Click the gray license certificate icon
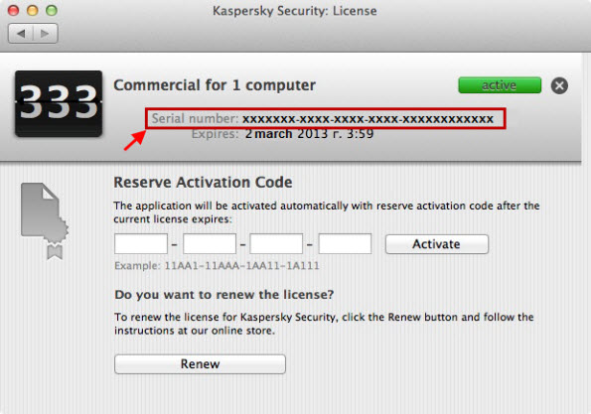591x414 pixels. [45, 220]
